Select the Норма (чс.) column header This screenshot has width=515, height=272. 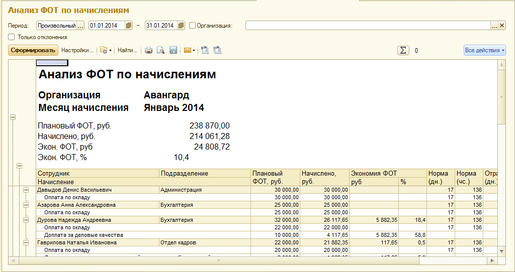pyautogui.click(x=469, y=177)
